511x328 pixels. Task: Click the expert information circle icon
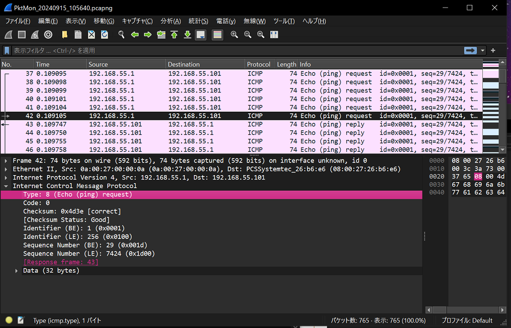9,320
